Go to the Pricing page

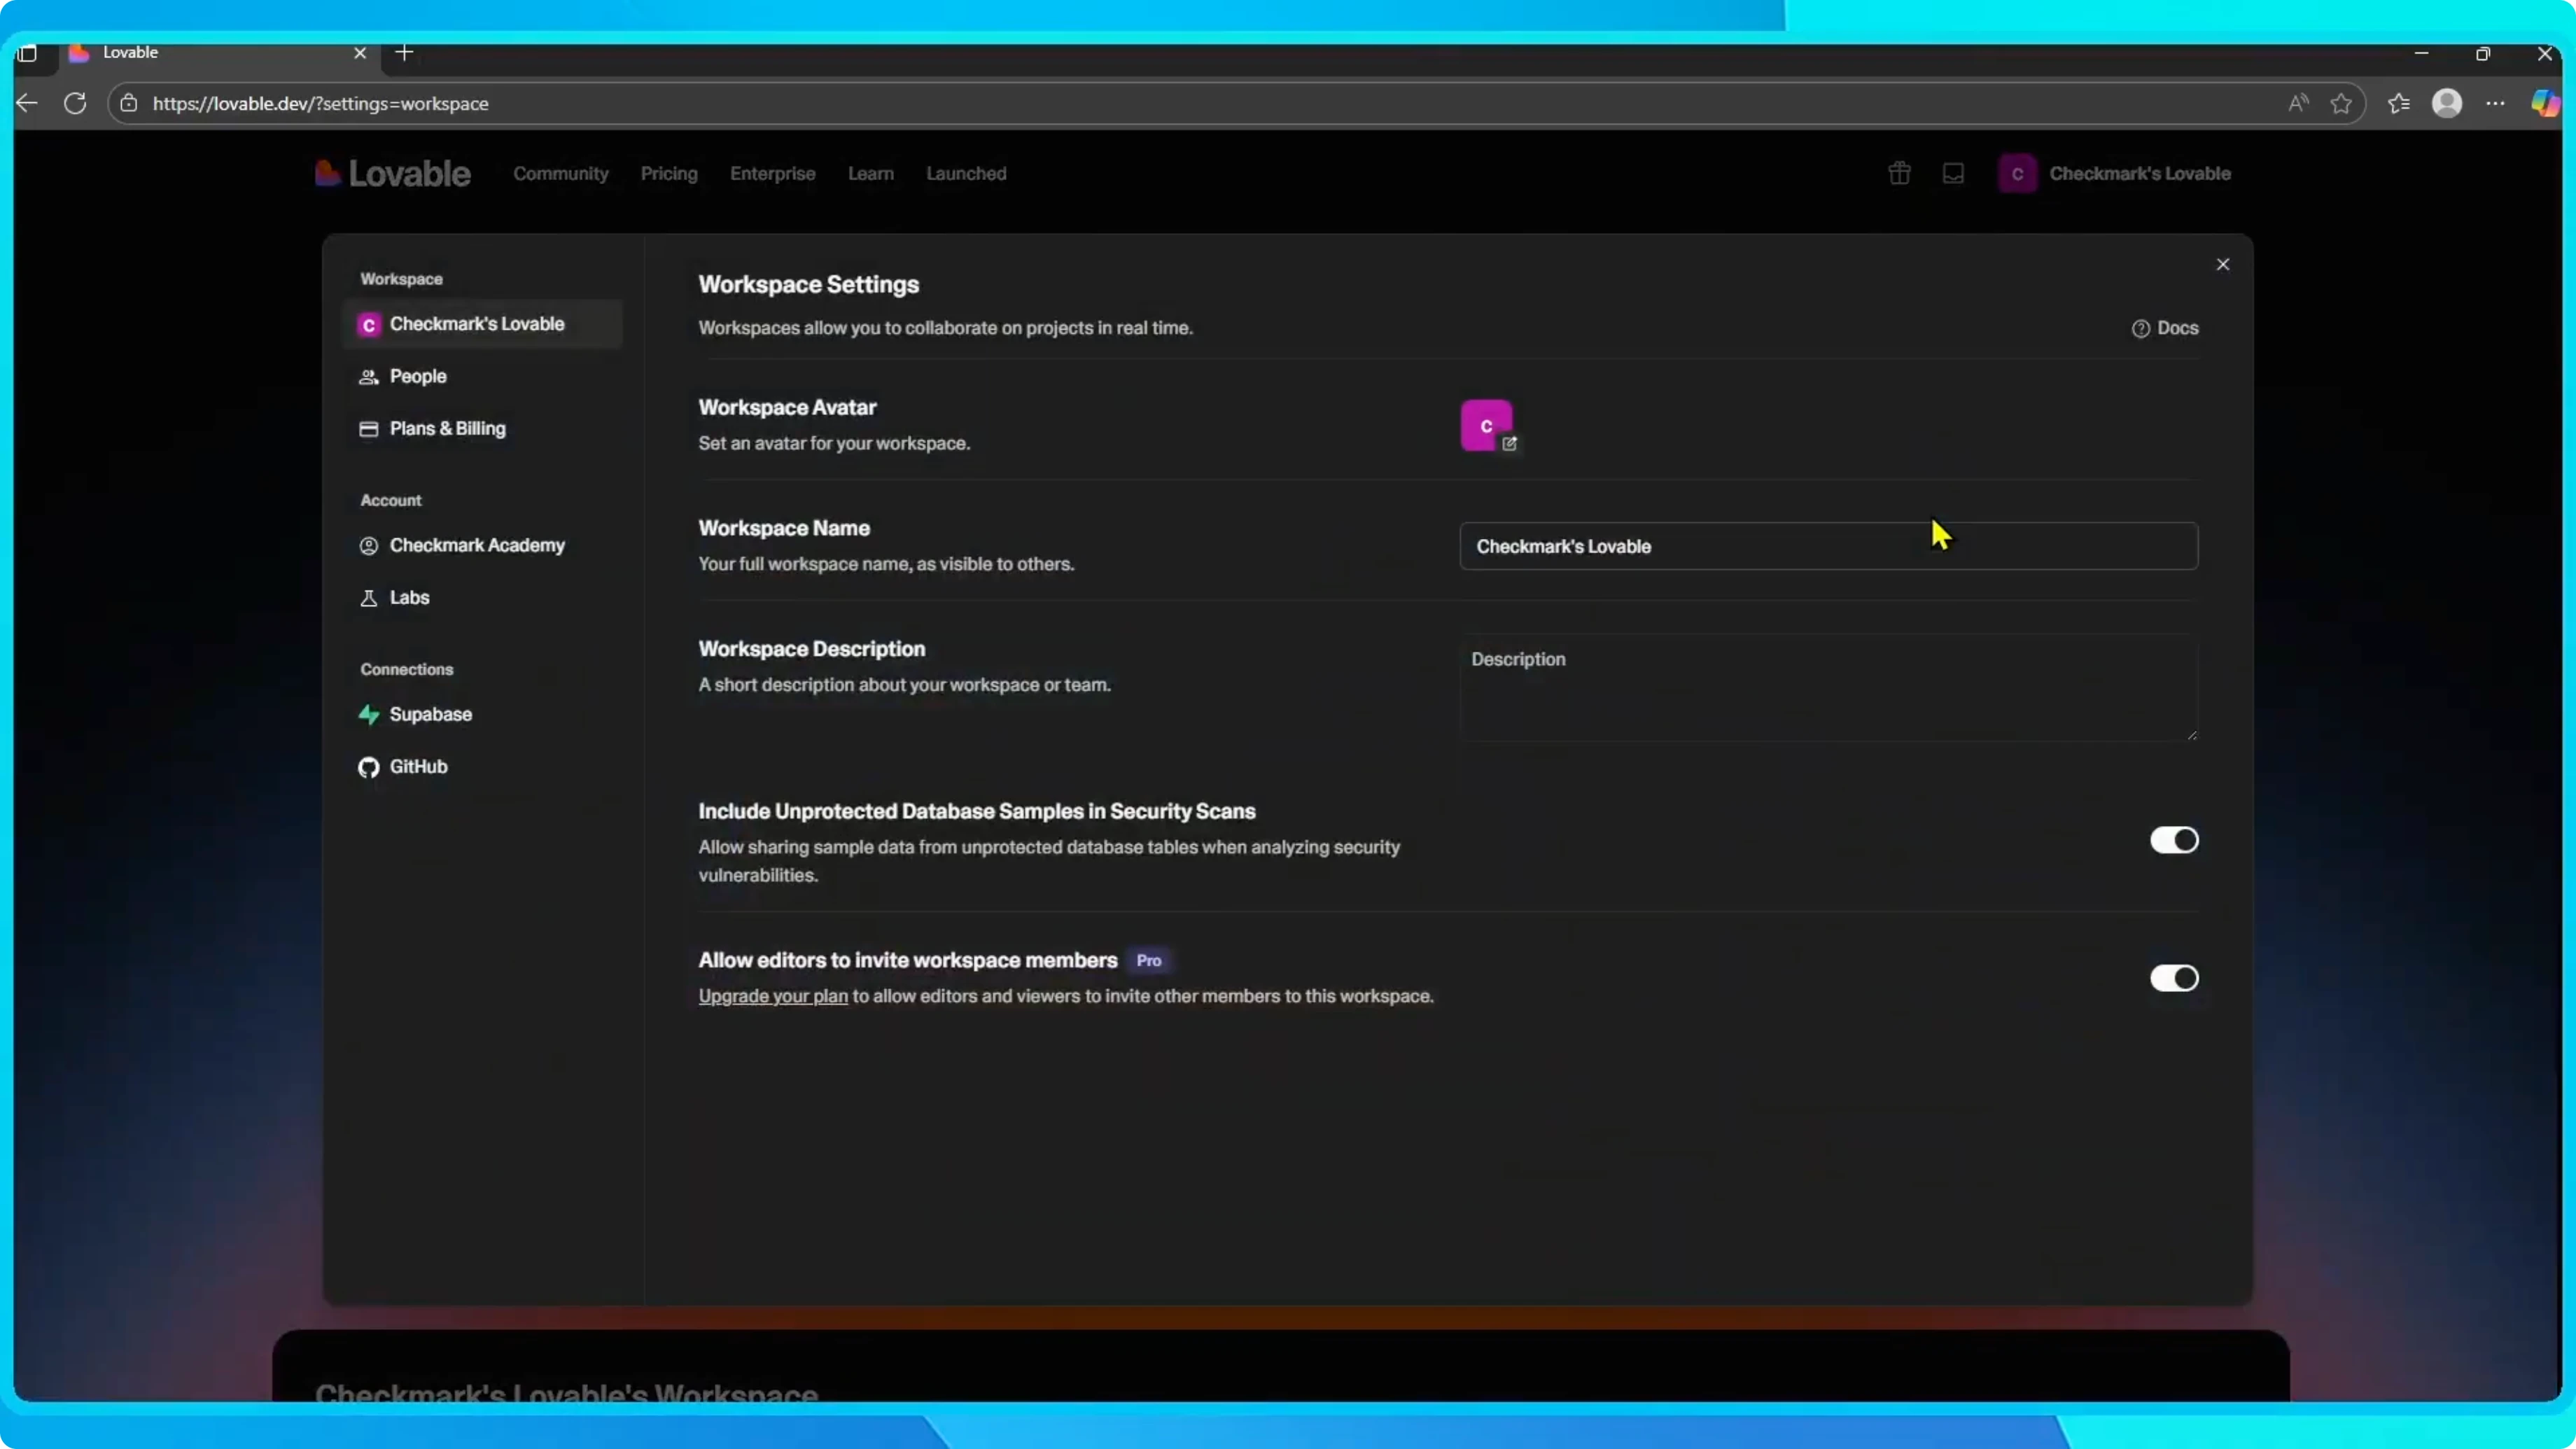pos(669,174)
